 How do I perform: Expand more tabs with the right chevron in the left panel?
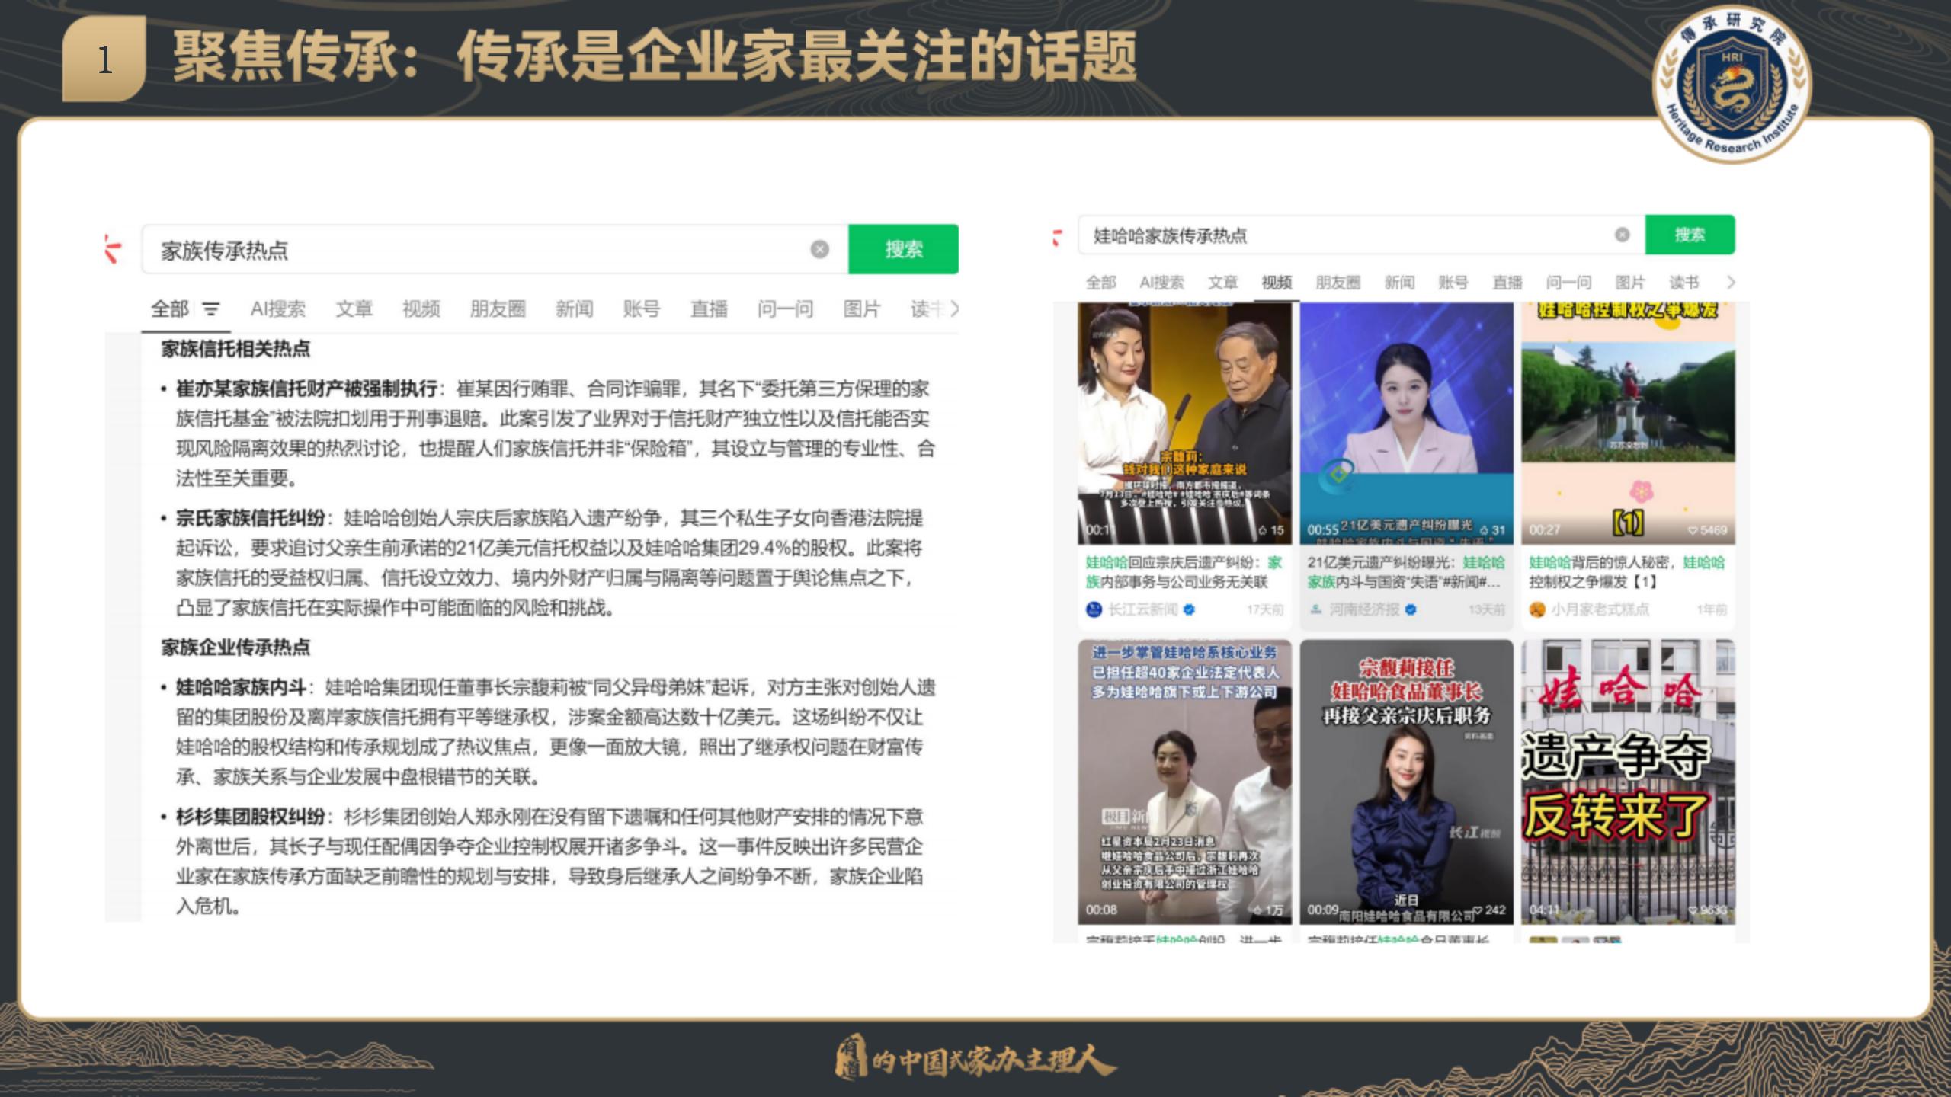point(953,309)
